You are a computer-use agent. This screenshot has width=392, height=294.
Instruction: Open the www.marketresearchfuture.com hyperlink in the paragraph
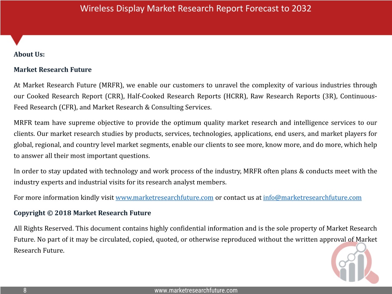[164, 198]
